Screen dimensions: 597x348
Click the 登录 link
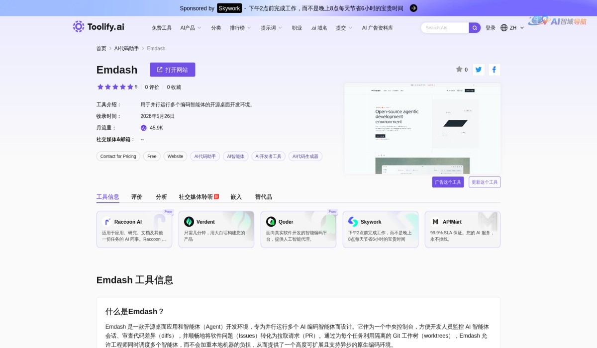(x=491, y=28)
